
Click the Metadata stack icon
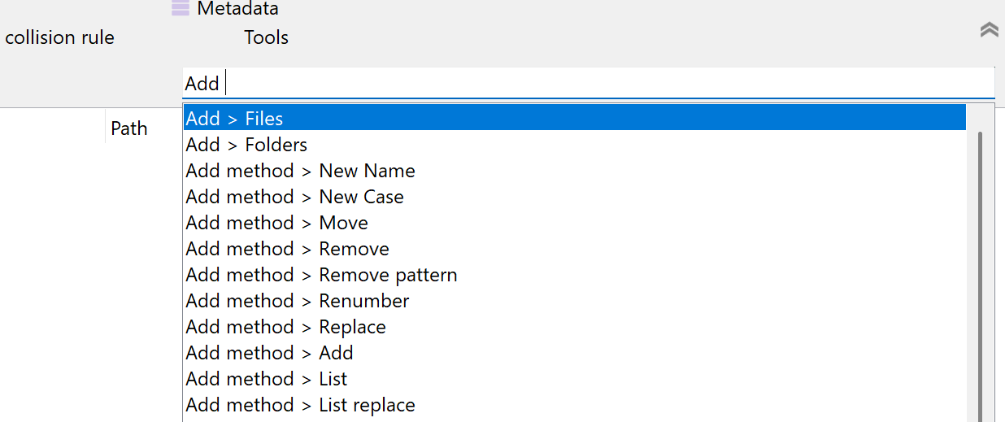(x=181, y=8)
